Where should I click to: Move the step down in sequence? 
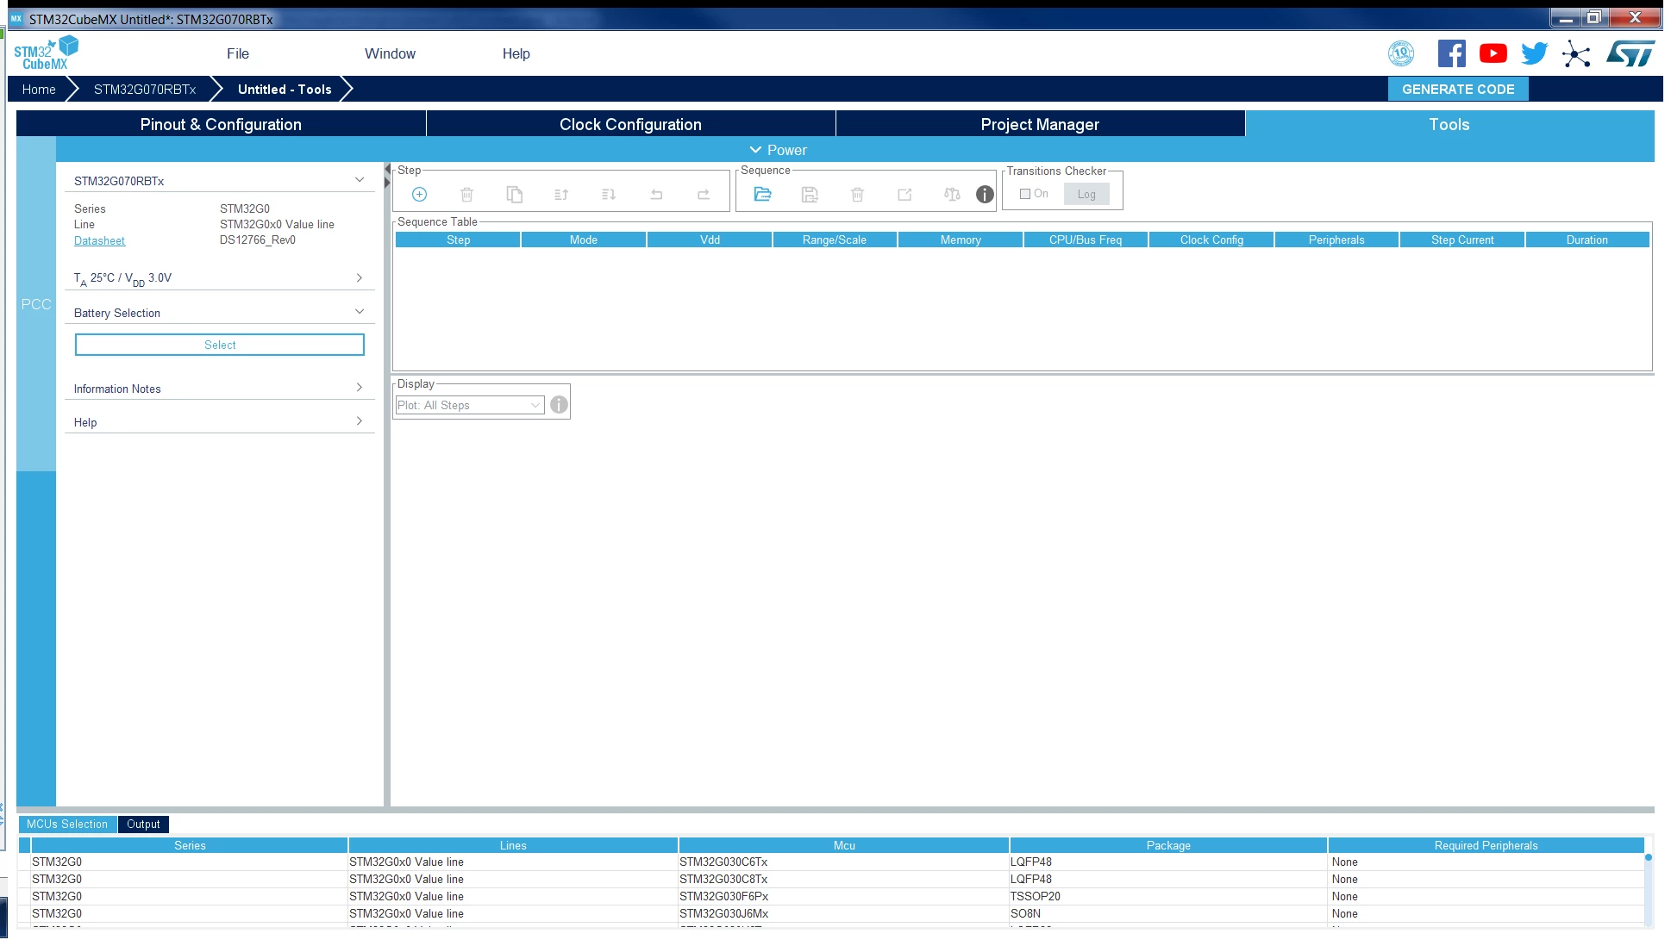click(609, 195)
